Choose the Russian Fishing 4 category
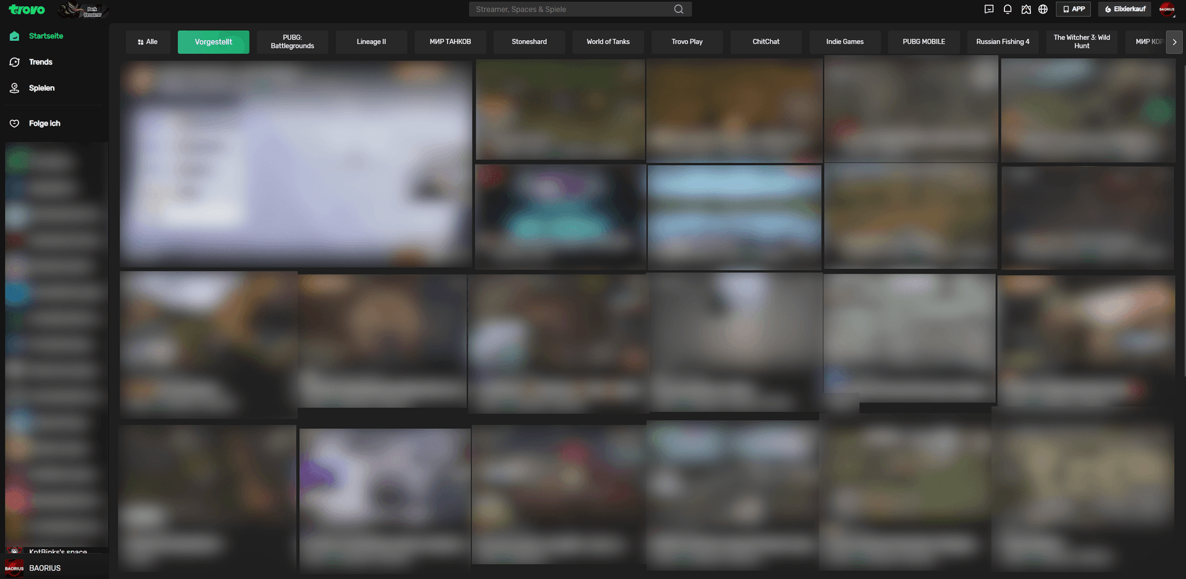The image size is (1186, 579). pyautogui.click(x=1003, y=42)
